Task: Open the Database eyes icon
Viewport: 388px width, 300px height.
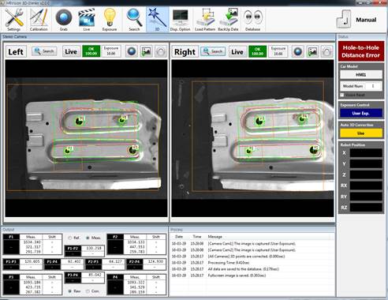Action: click(x=252, y=20)
